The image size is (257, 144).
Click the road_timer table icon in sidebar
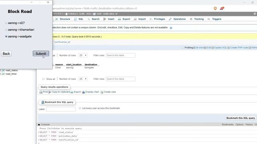3,74
